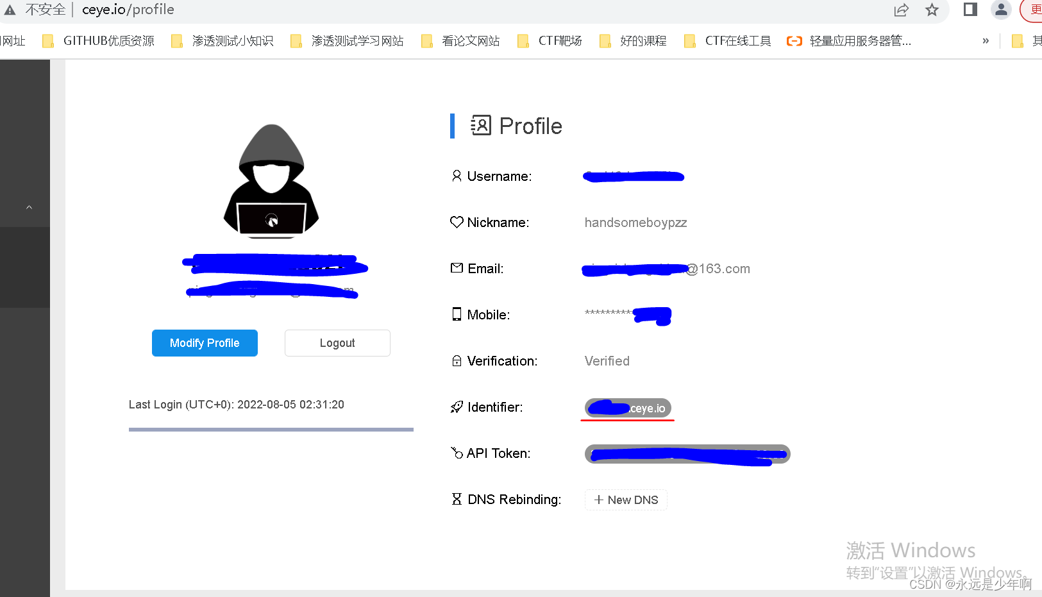Expand hidden bookmarks with the double chevron
Viewport: 1042px width, 597px height.
[986, 40]
